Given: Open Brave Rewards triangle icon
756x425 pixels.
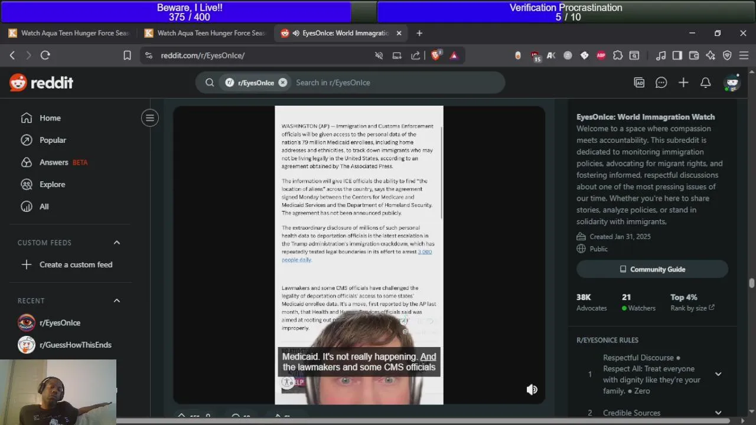Looking at the screenshot, I should (454, 55).
